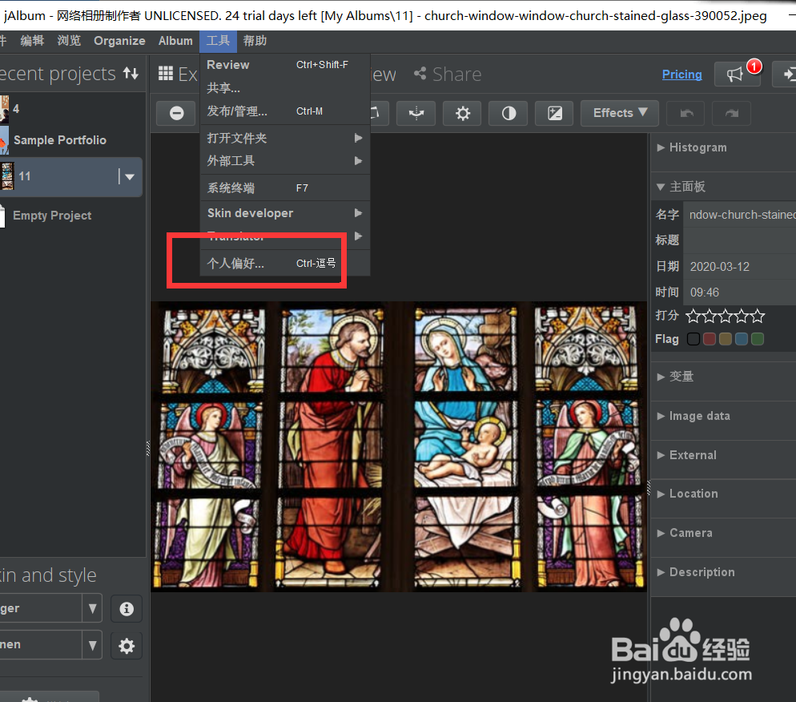Open the 浏览 menu
The width and height of the screenshot is (796, 702).
tap(69, 41)
